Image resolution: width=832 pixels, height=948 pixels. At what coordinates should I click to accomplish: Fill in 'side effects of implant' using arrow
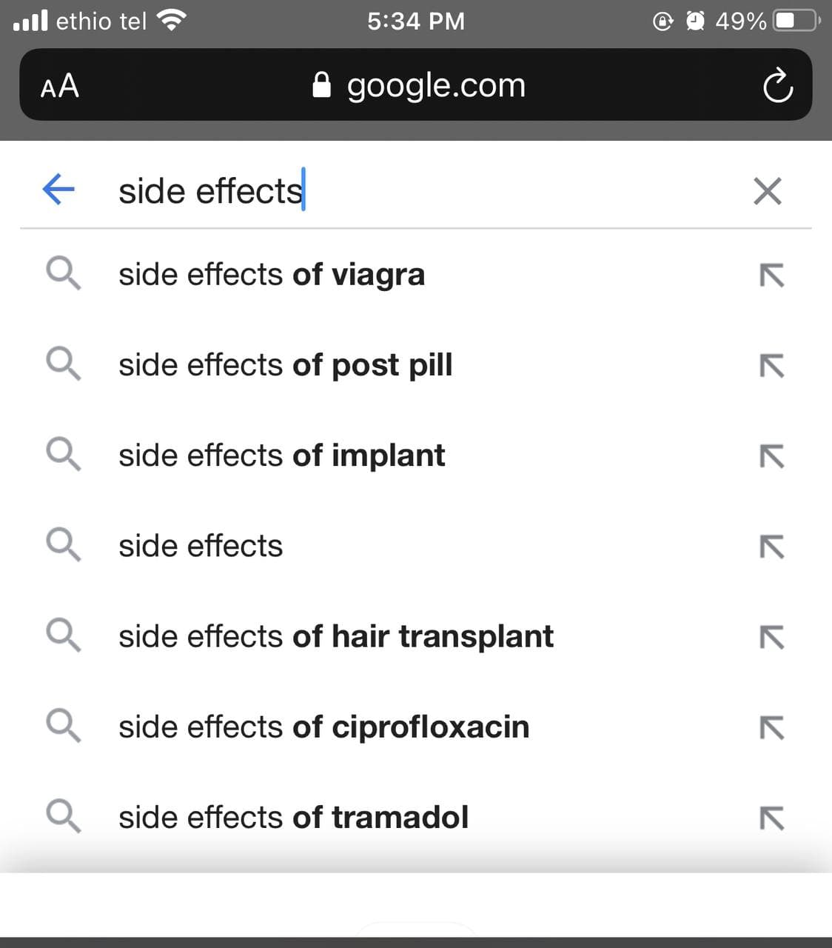click(x=771, y=456)
